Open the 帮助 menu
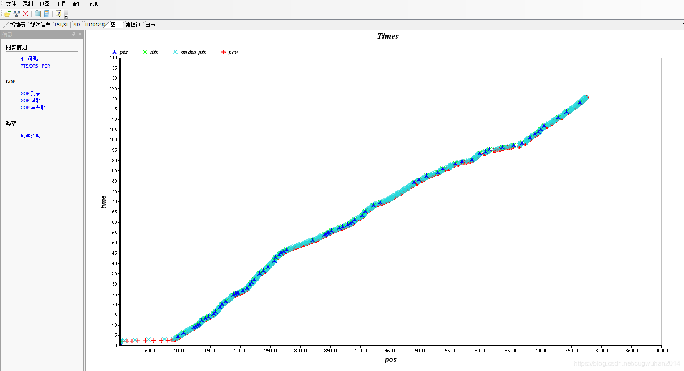This screenshot has width=684, height=371. (x=94, y=4)
